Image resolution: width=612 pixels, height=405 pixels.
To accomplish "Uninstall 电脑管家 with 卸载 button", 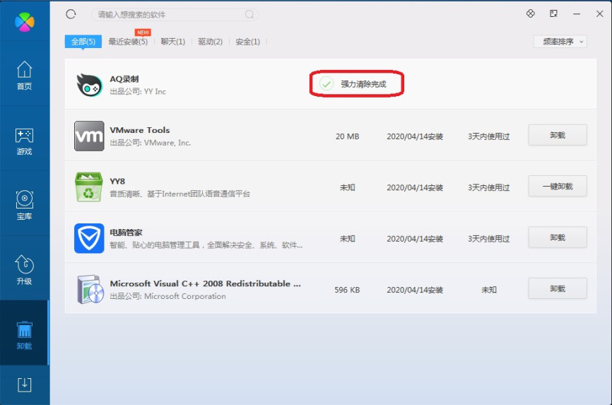I will coord(558,237).
